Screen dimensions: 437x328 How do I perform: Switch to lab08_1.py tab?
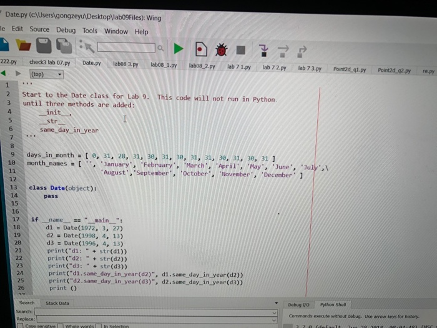click(164, 65)
